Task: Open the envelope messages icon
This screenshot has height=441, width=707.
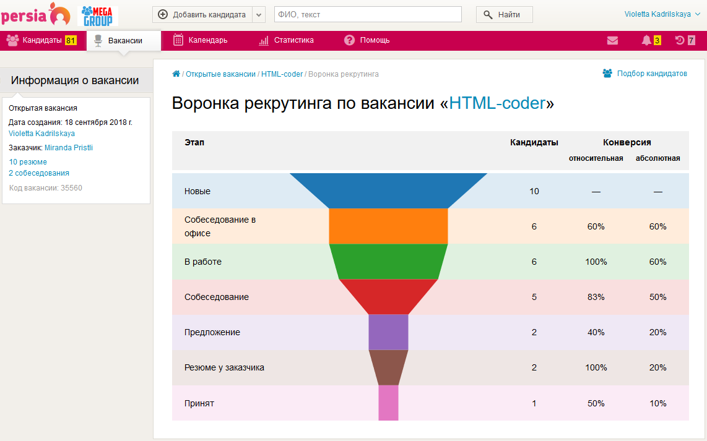Action: [612, 41]
